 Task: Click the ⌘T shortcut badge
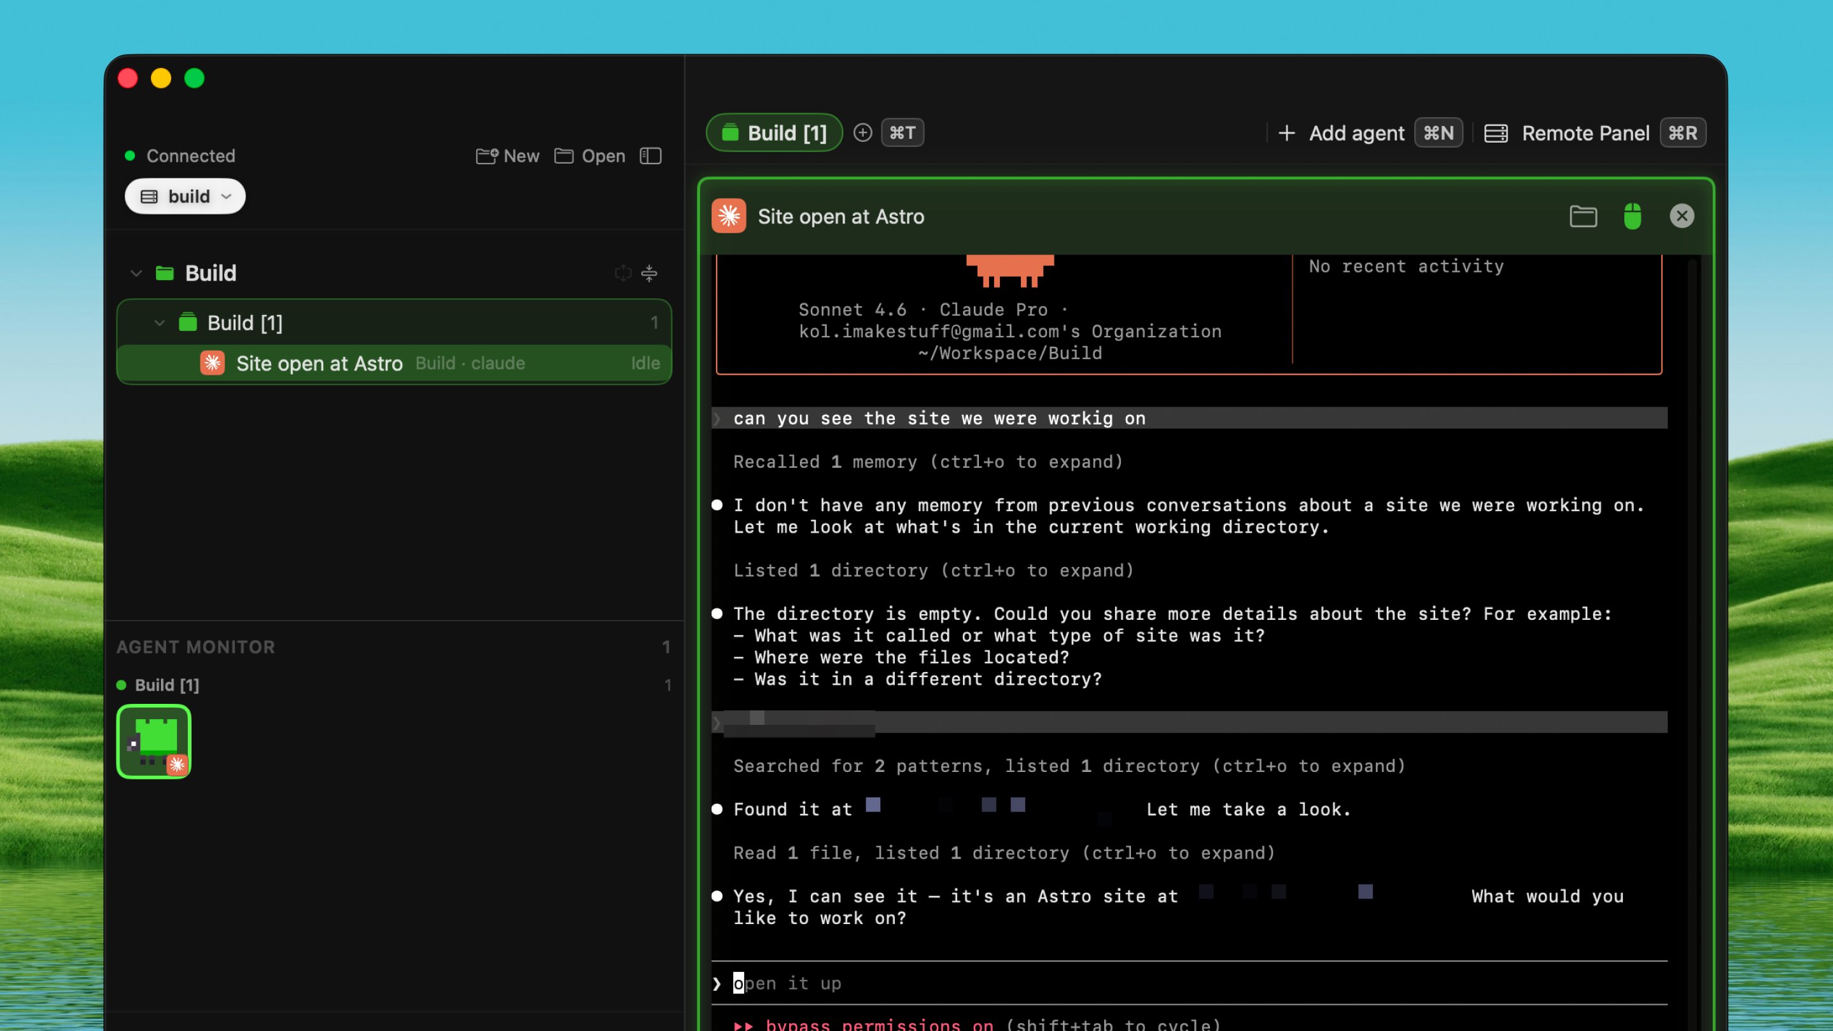[902, 133]
